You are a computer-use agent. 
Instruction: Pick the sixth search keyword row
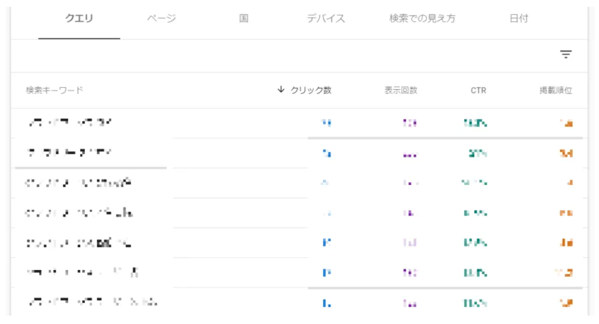point(82,273)
